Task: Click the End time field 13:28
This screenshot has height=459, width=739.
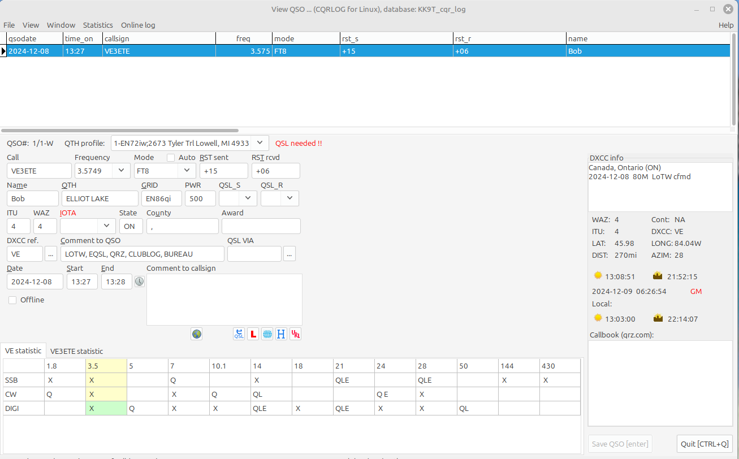Action: pos(116,282)
